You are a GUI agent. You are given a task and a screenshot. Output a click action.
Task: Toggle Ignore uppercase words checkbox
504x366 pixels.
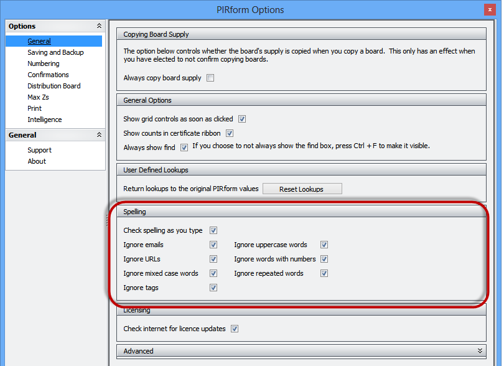pos(324,245)
